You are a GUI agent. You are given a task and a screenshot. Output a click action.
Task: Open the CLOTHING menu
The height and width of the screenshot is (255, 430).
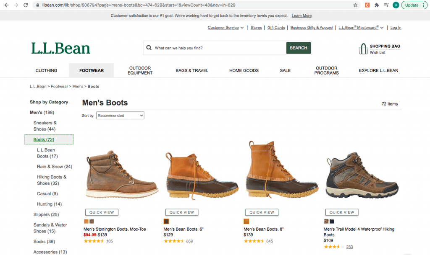click(46, 70)
